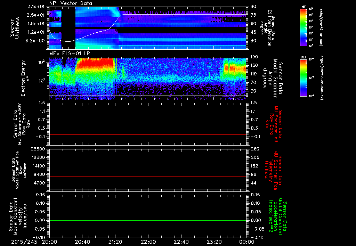The width and height of the screenshot is (356, 246).
Task: Click the '152' telemetry tick value
Action: (254, 166)
